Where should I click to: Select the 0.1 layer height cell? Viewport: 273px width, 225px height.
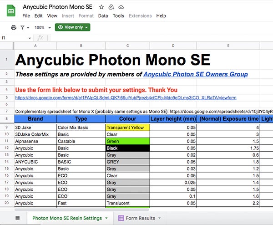[173, 196]
